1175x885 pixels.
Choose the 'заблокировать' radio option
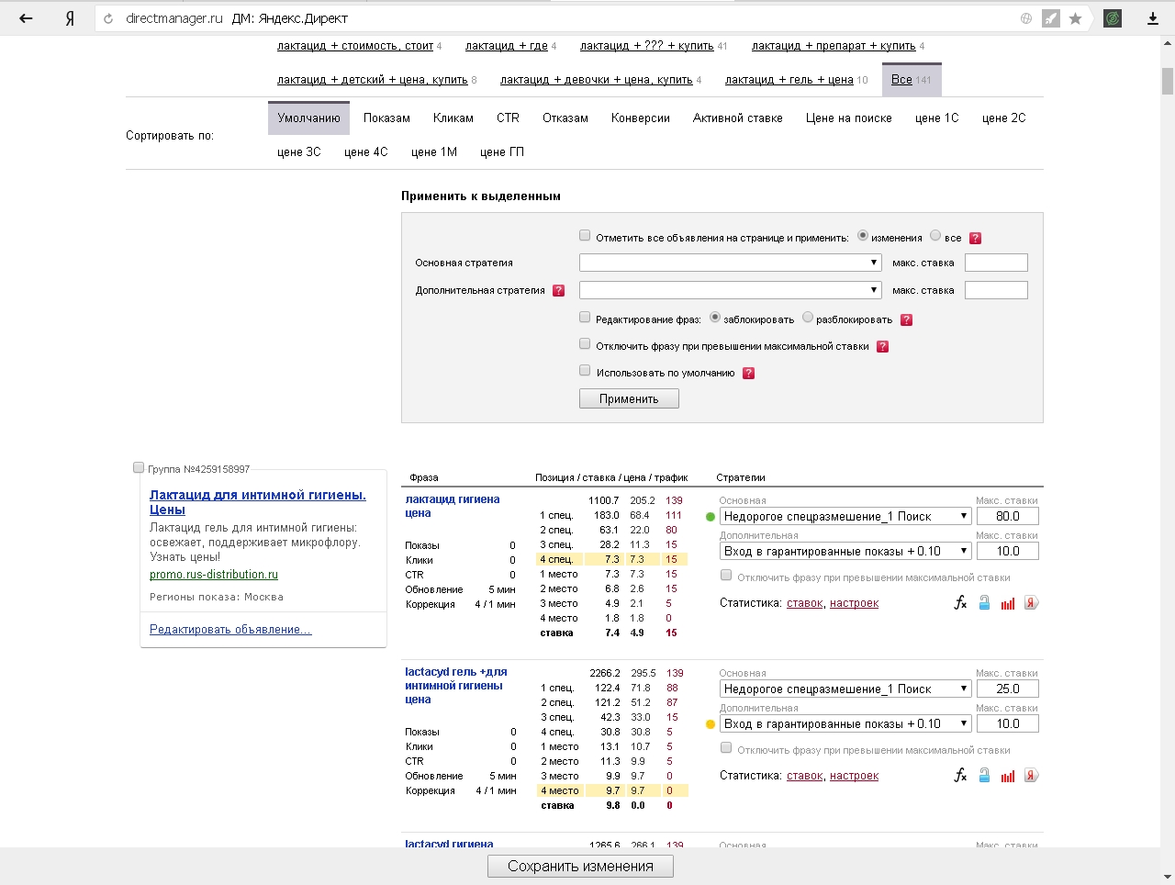point(715,318)
